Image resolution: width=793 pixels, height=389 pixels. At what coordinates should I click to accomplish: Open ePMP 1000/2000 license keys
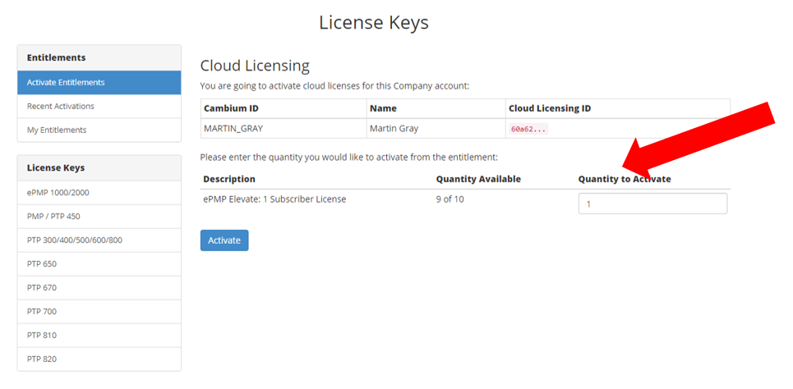[x=58, y=192]
